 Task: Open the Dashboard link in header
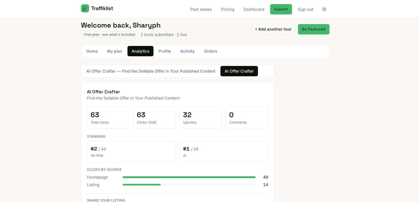(254, 9)
